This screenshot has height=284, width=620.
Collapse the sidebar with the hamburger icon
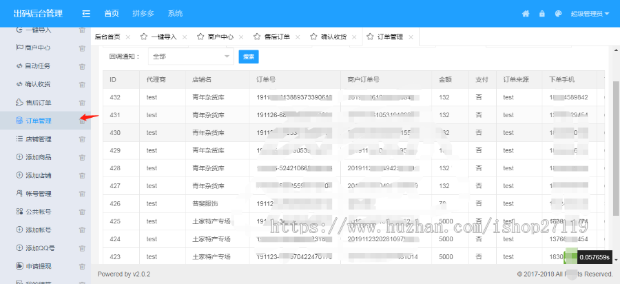pyautogui.click(x=86, y=14)
